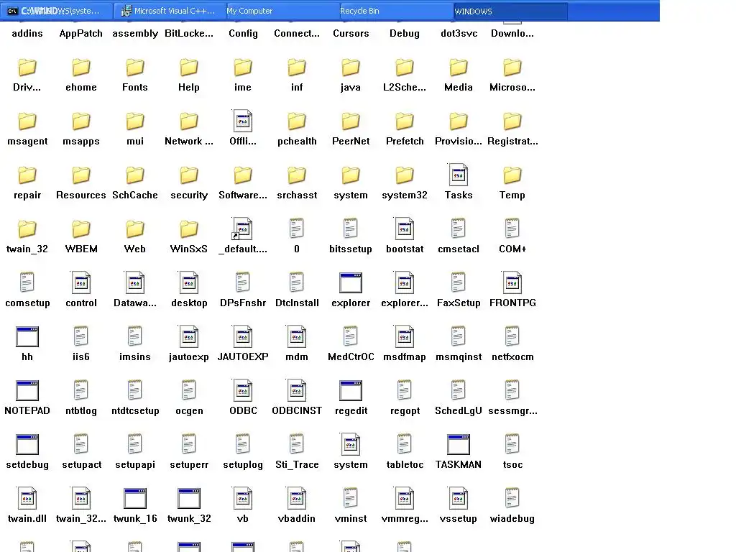Select the ODBC file icon
The image size is (736, 552).
point(243,390)
